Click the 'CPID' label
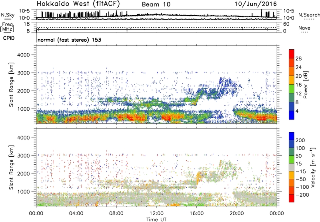Image resolution: width=320 pixels, height=222 pixels. [x=9, y=38]
